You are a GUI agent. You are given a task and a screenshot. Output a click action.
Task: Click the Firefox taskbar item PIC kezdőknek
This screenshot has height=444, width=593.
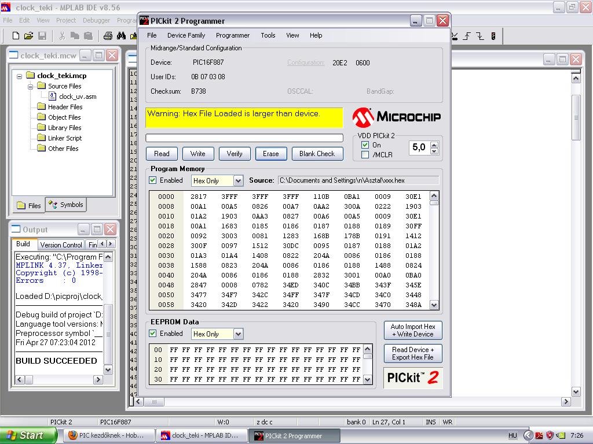[x=108, y=435]
